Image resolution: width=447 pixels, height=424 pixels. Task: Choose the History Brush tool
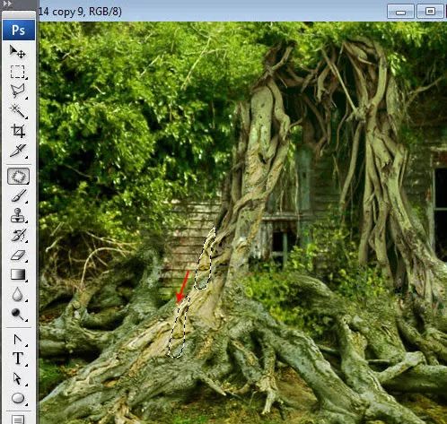click(18, 235)
